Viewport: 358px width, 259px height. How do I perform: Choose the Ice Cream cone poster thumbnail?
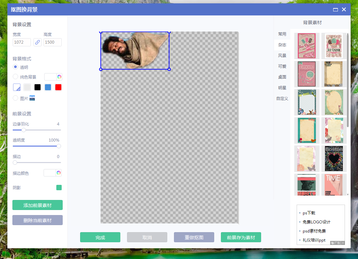click(334, 46)
